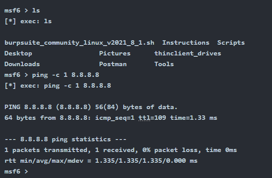Viewport: 272px width, 178px height.
Task: Click the first msf6 > ls command line
Action: tap(22, 11)
